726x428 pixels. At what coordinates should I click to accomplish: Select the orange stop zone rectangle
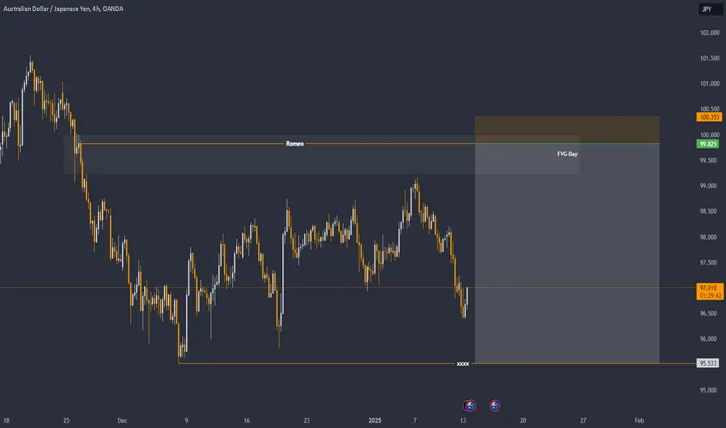tap(567, 130)
